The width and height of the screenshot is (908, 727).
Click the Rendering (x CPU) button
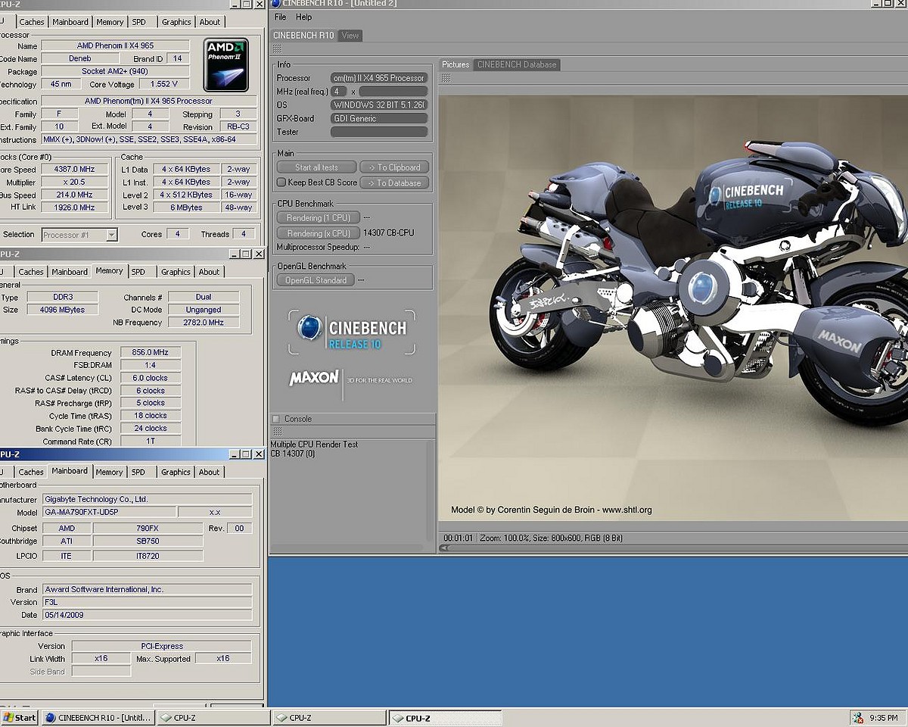pyautogui.click(x=318, y=233)
